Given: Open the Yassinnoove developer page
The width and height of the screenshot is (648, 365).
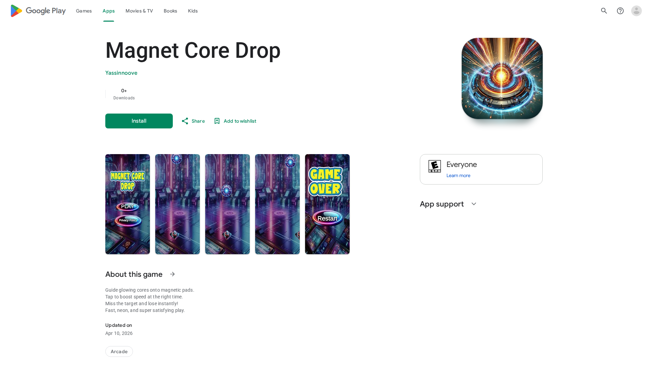Looking at the screenshot, I should tap(121, 73).
